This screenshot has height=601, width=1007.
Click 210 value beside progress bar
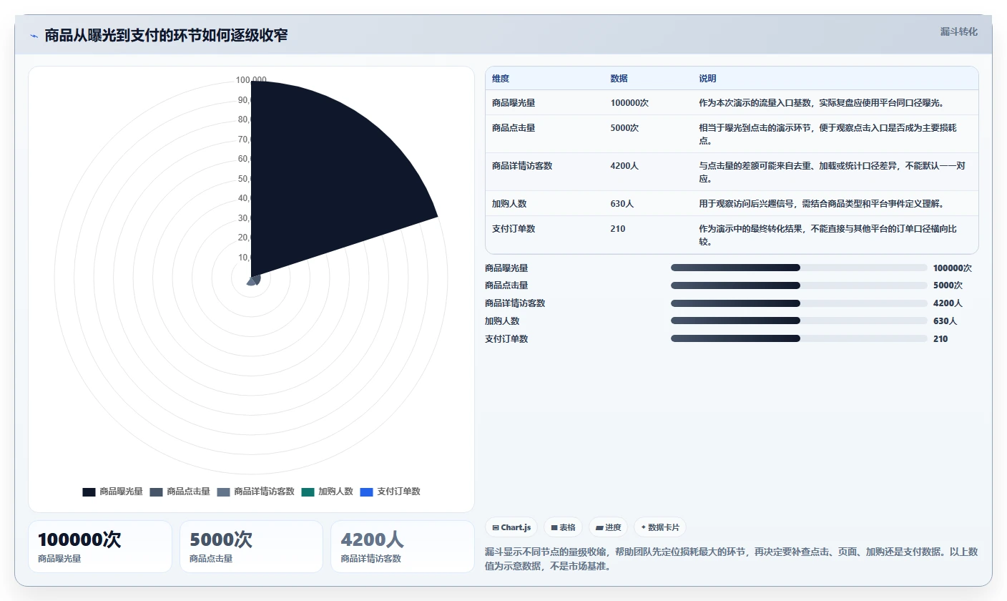(940, 339)
